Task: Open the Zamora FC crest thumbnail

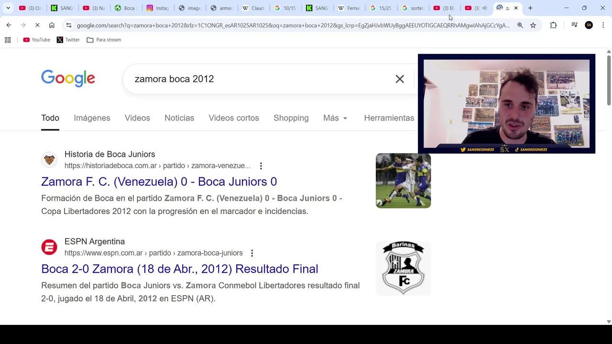Action: [x=403, y=268]
